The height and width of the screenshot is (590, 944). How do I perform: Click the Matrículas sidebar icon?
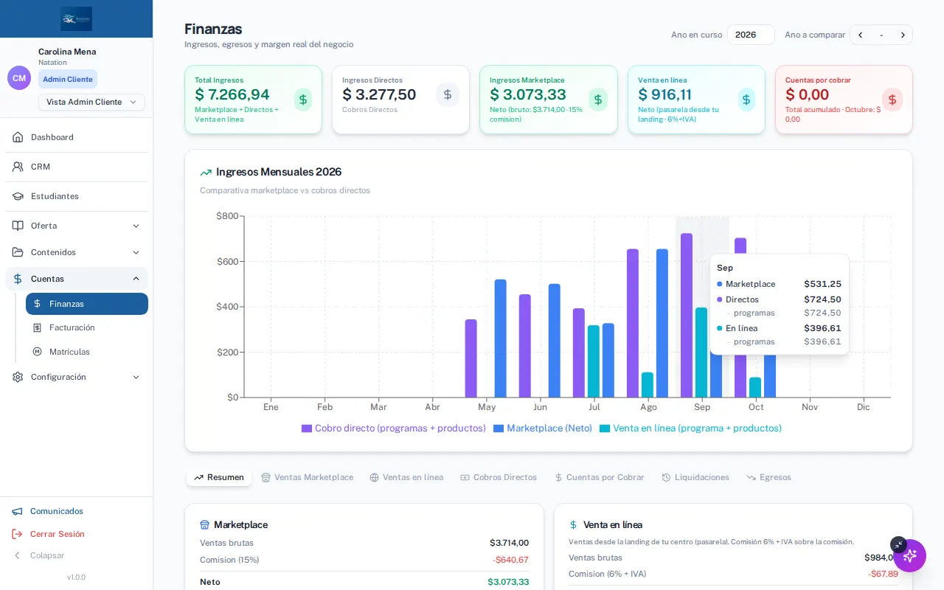click(x=37, y=352)
